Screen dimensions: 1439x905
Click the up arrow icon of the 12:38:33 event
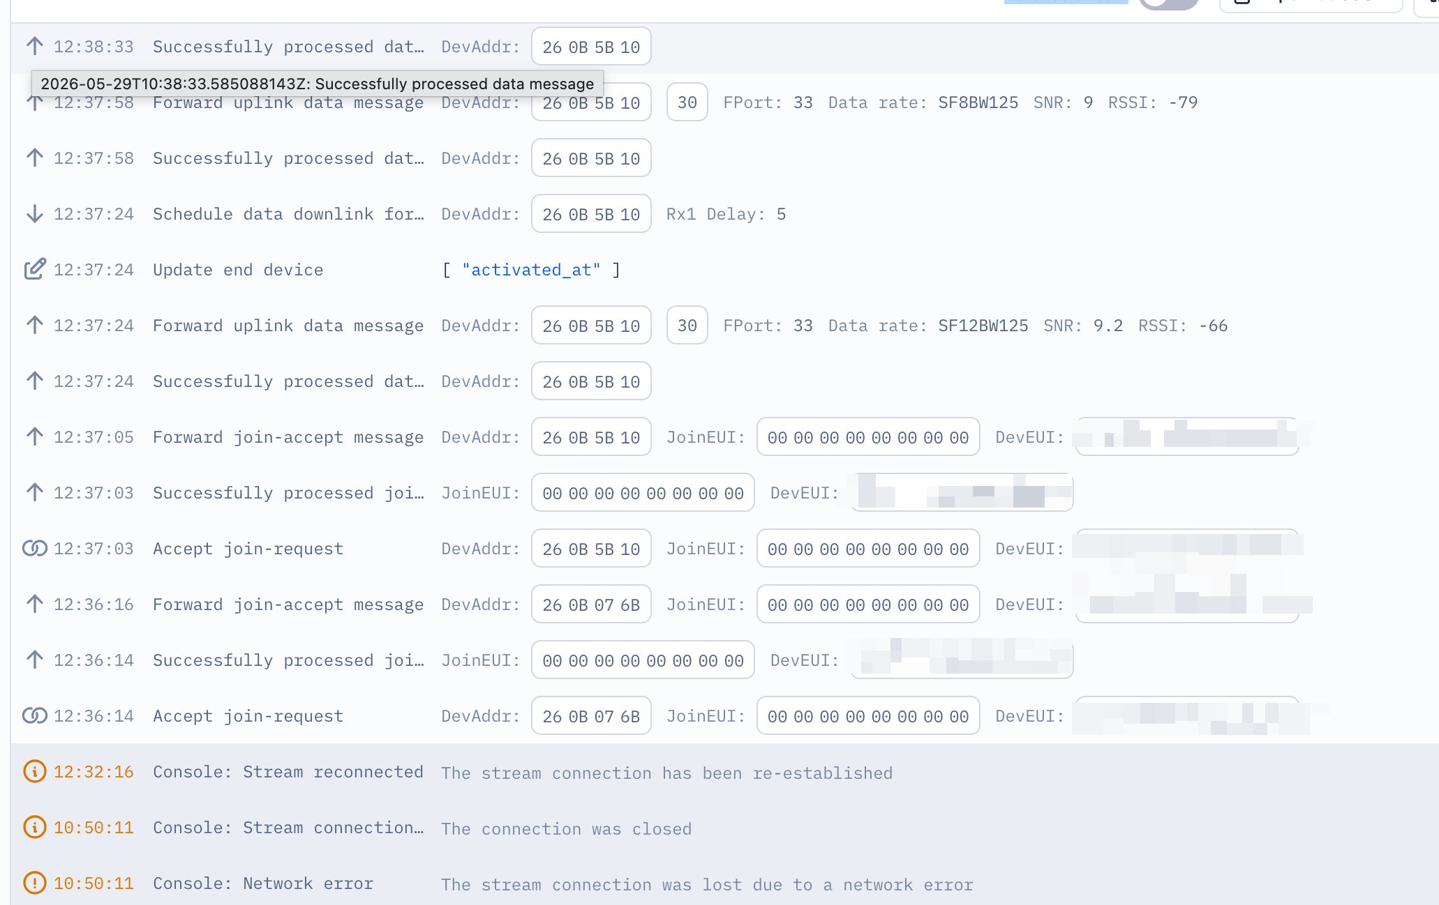[34, 46]
